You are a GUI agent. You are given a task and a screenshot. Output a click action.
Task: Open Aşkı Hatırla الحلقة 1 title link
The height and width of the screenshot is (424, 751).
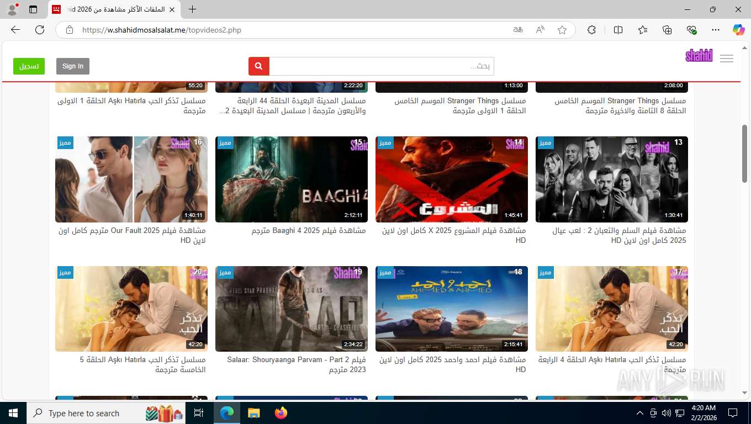pos(131,105)
